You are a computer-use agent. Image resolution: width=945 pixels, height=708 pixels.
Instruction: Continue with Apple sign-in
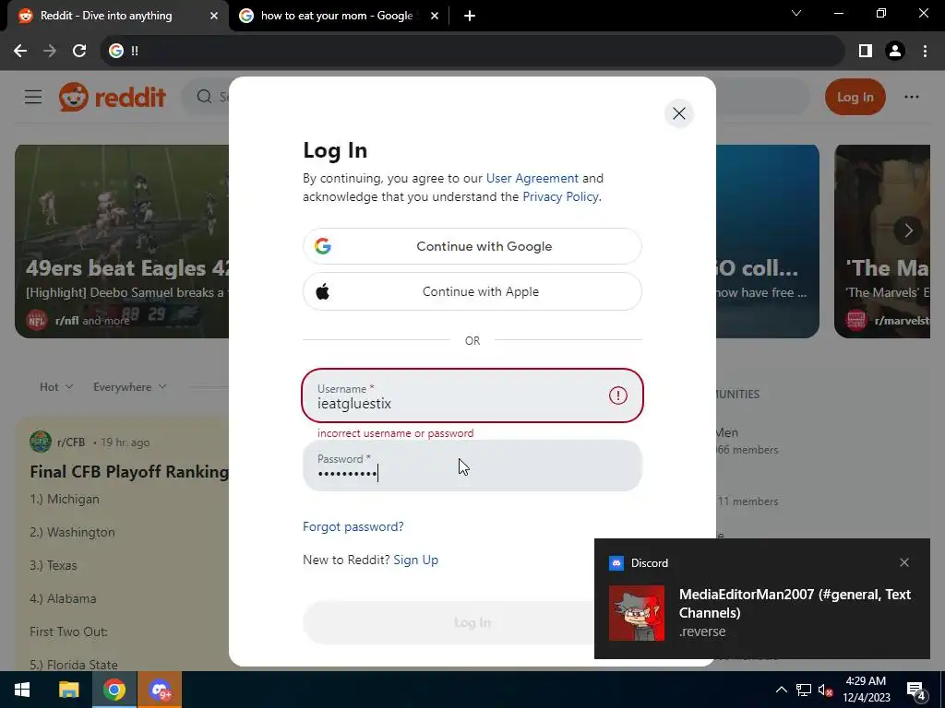click(472, 291)
